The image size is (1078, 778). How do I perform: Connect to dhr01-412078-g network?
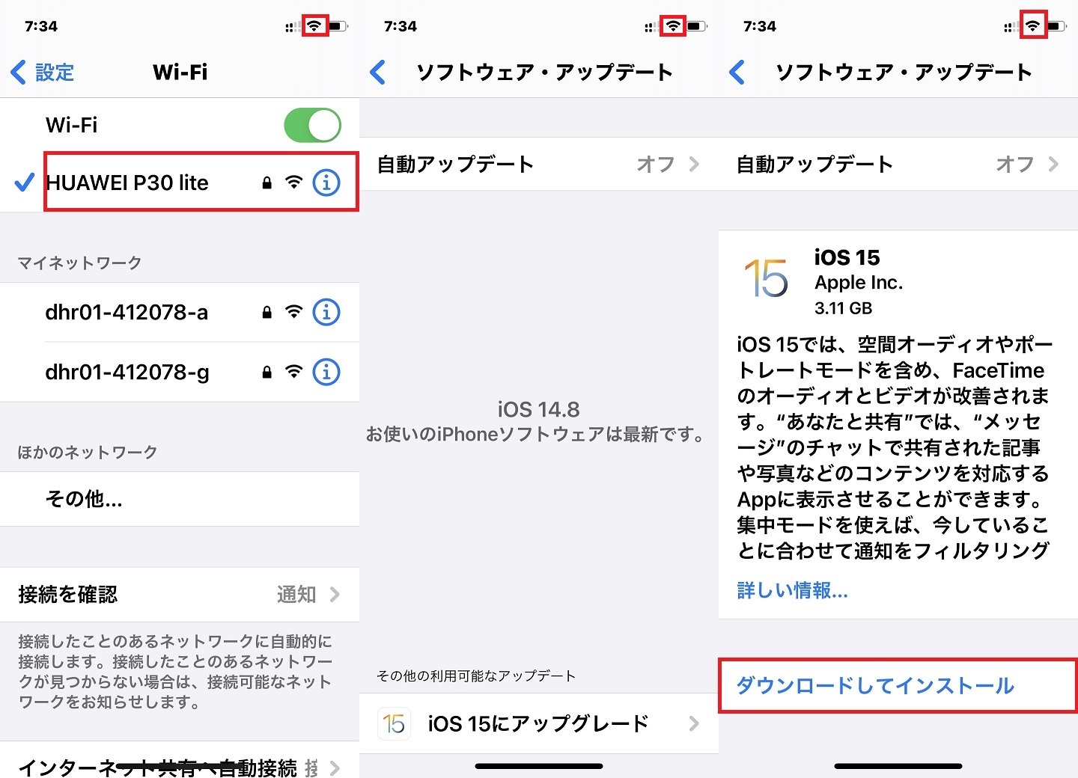[x=180, y=372]
